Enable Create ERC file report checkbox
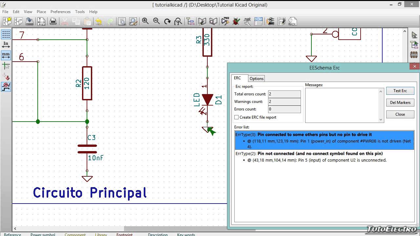The image size is (420, 236). click(x=236, y=117)
